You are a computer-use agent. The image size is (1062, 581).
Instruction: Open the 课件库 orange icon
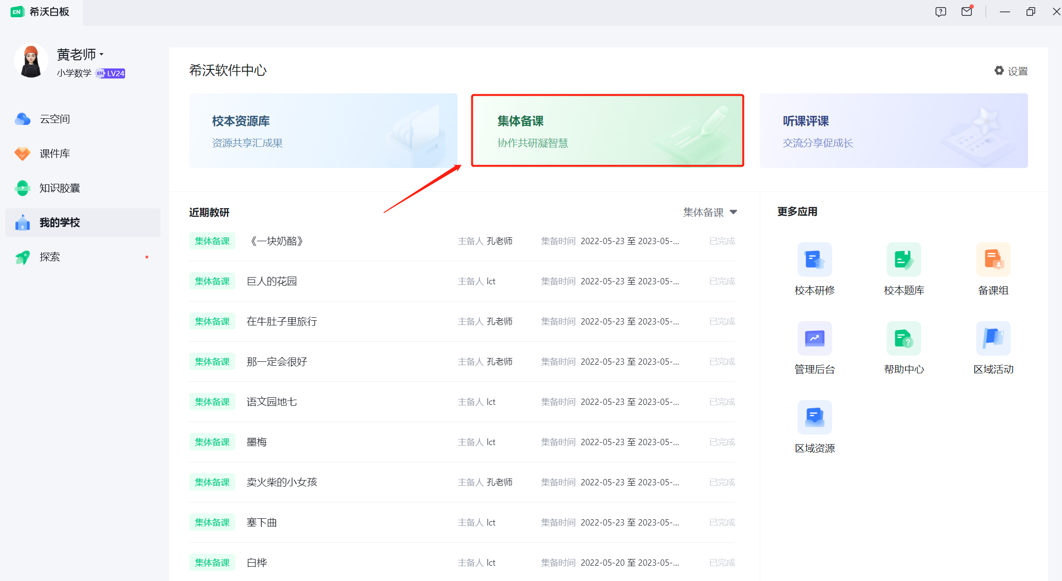(x=23, y=154)
